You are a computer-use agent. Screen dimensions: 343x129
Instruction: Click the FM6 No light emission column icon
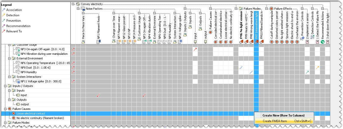pos(241,42)
